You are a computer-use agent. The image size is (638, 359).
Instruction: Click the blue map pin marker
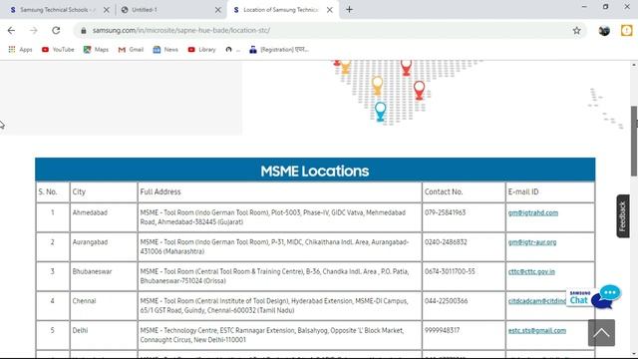[381, 111]
